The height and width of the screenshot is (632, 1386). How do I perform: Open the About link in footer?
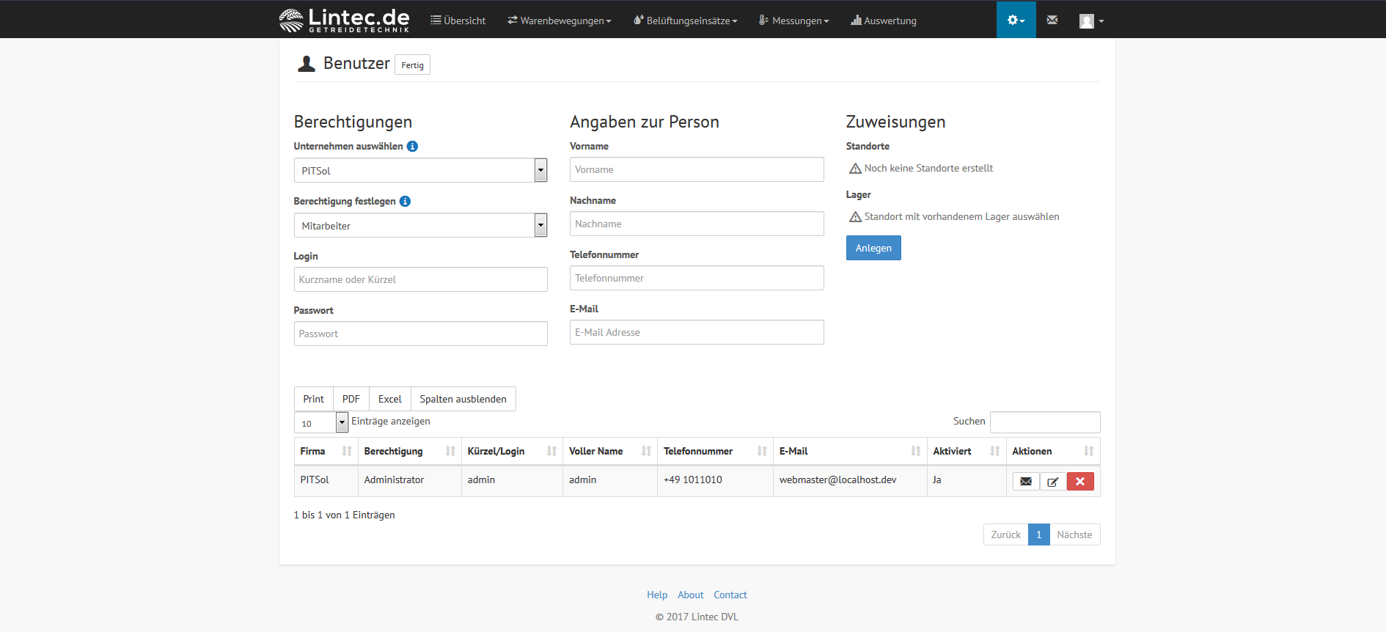pyautogui.click(x=690, y=595)
